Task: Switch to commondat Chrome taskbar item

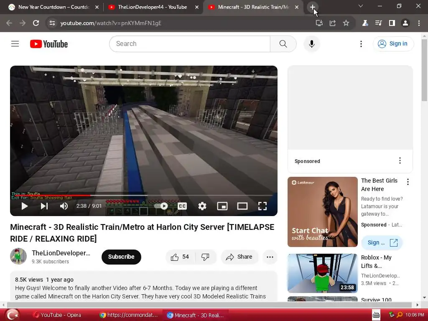Action: point(129,315)
